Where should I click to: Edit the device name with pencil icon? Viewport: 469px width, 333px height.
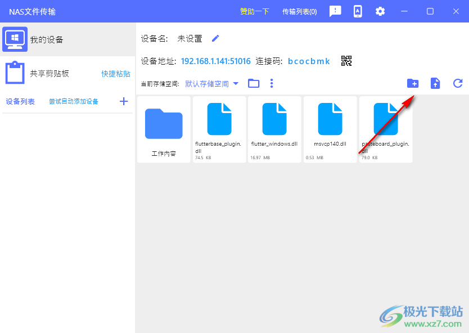point(215,38)
